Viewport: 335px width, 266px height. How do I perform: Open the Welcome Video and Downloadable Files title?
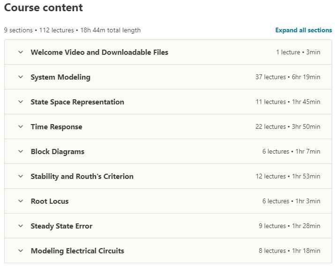[99, 52]
